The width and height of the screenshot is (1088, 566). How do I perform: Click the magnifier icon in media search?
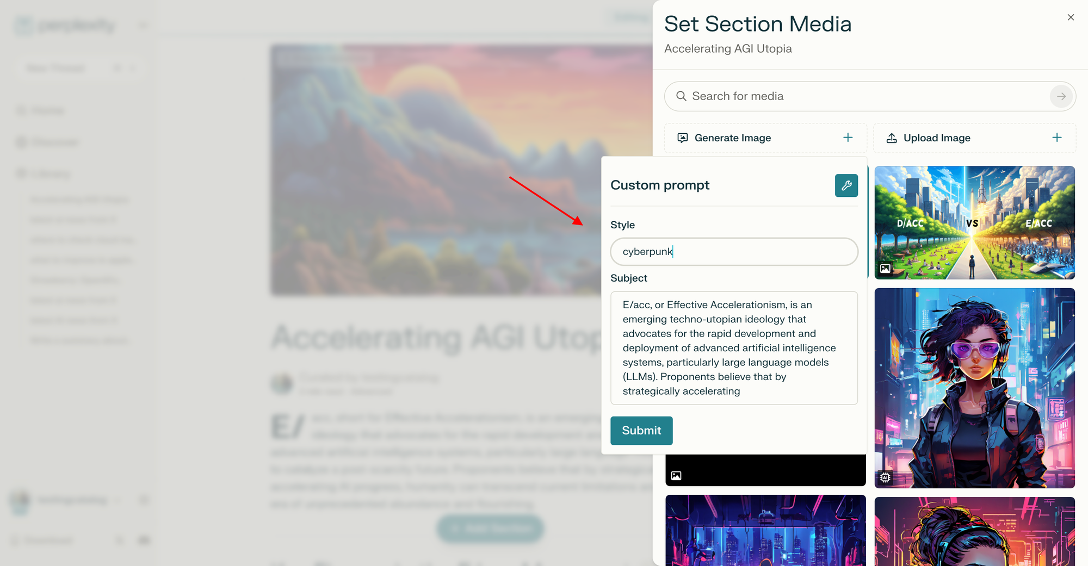point(681,96)
